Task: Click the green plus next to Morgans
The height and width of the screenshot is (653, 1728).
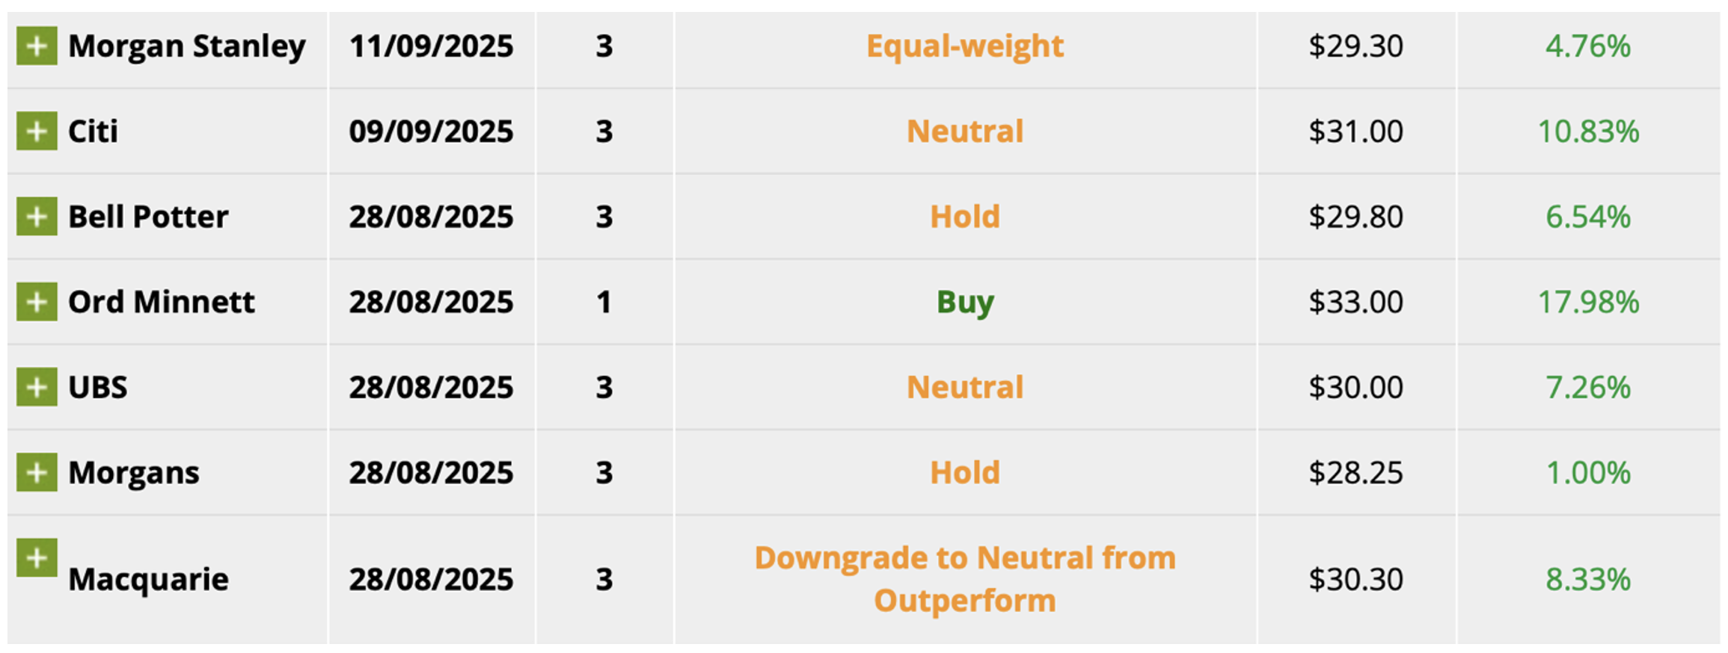Action: pyautogui.click(x=37, y=472)
